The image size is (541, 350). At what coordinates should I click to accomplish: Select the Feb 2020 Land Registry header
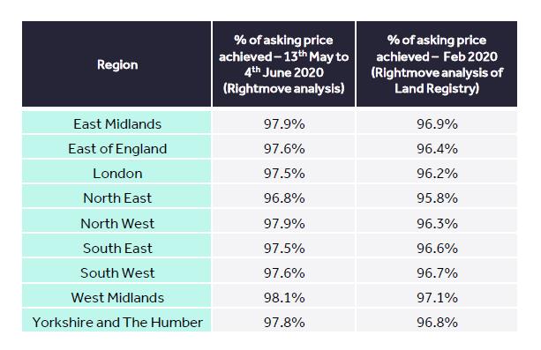pyautogui.click(x=437, y=64)
